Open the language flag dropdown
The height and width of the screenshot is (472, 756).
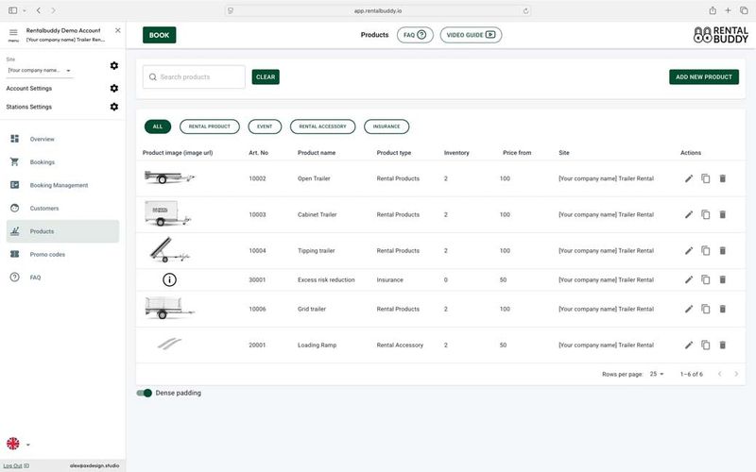pos(18,444)
